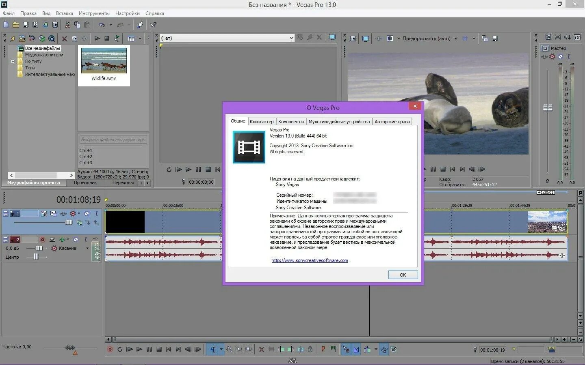Image resolution: width=585 pixels, height=365 pixels.
Task: Open the Overlays grid dropdown arrow
Action: [473, 39]
